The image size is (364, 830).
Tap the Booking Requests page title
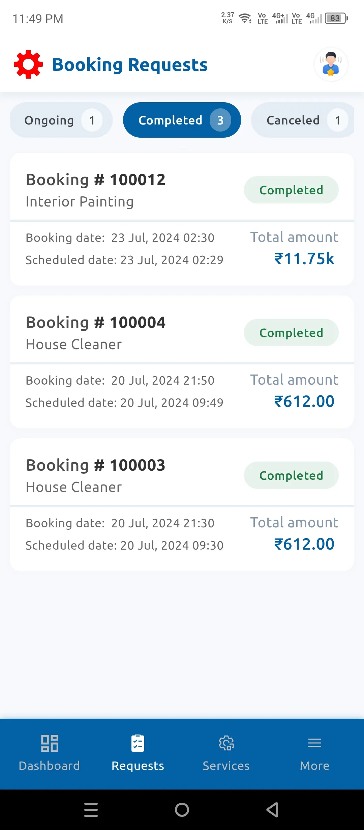click(x=130, y=65)
